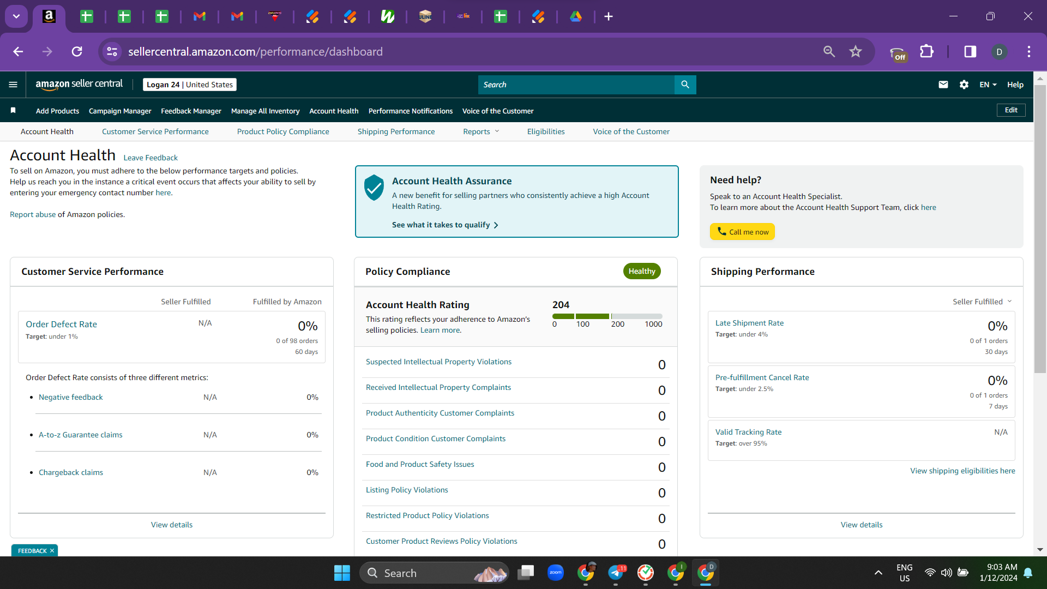This screenshot has width=1047, height=589.
Task: Click the Leave Feedback link
Action: [x=151, y=158]
